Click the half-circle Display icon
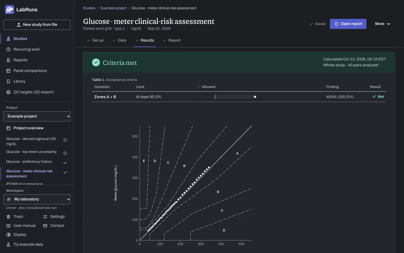Image resolution: width=404 pixels, height=253 pixels. click(x=8, y=235)
